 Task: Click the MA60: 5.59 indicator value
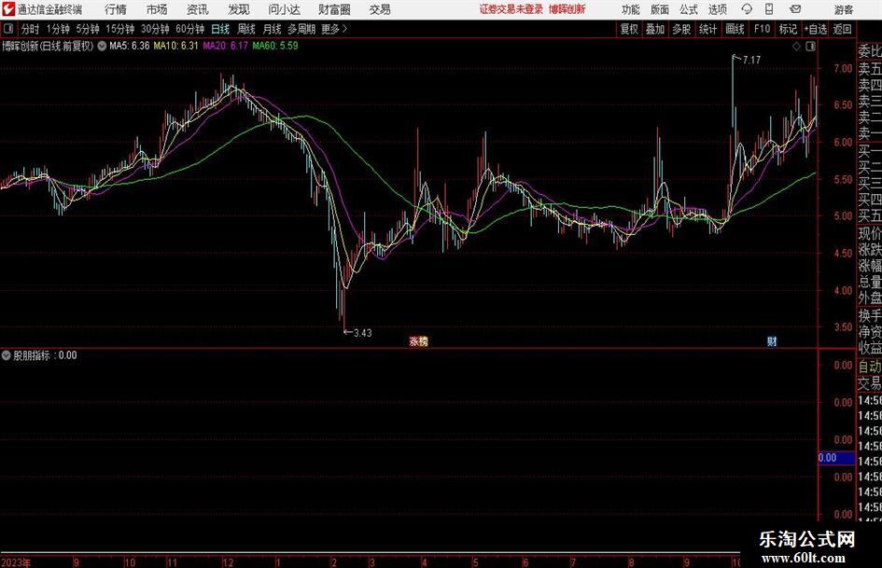[x=275, y=46]
